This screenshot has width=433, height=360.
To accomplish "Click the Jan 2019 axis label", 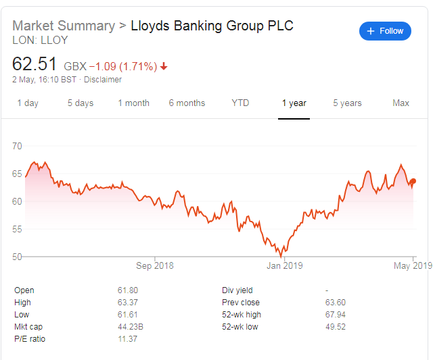I will click(x=283, y=265).
